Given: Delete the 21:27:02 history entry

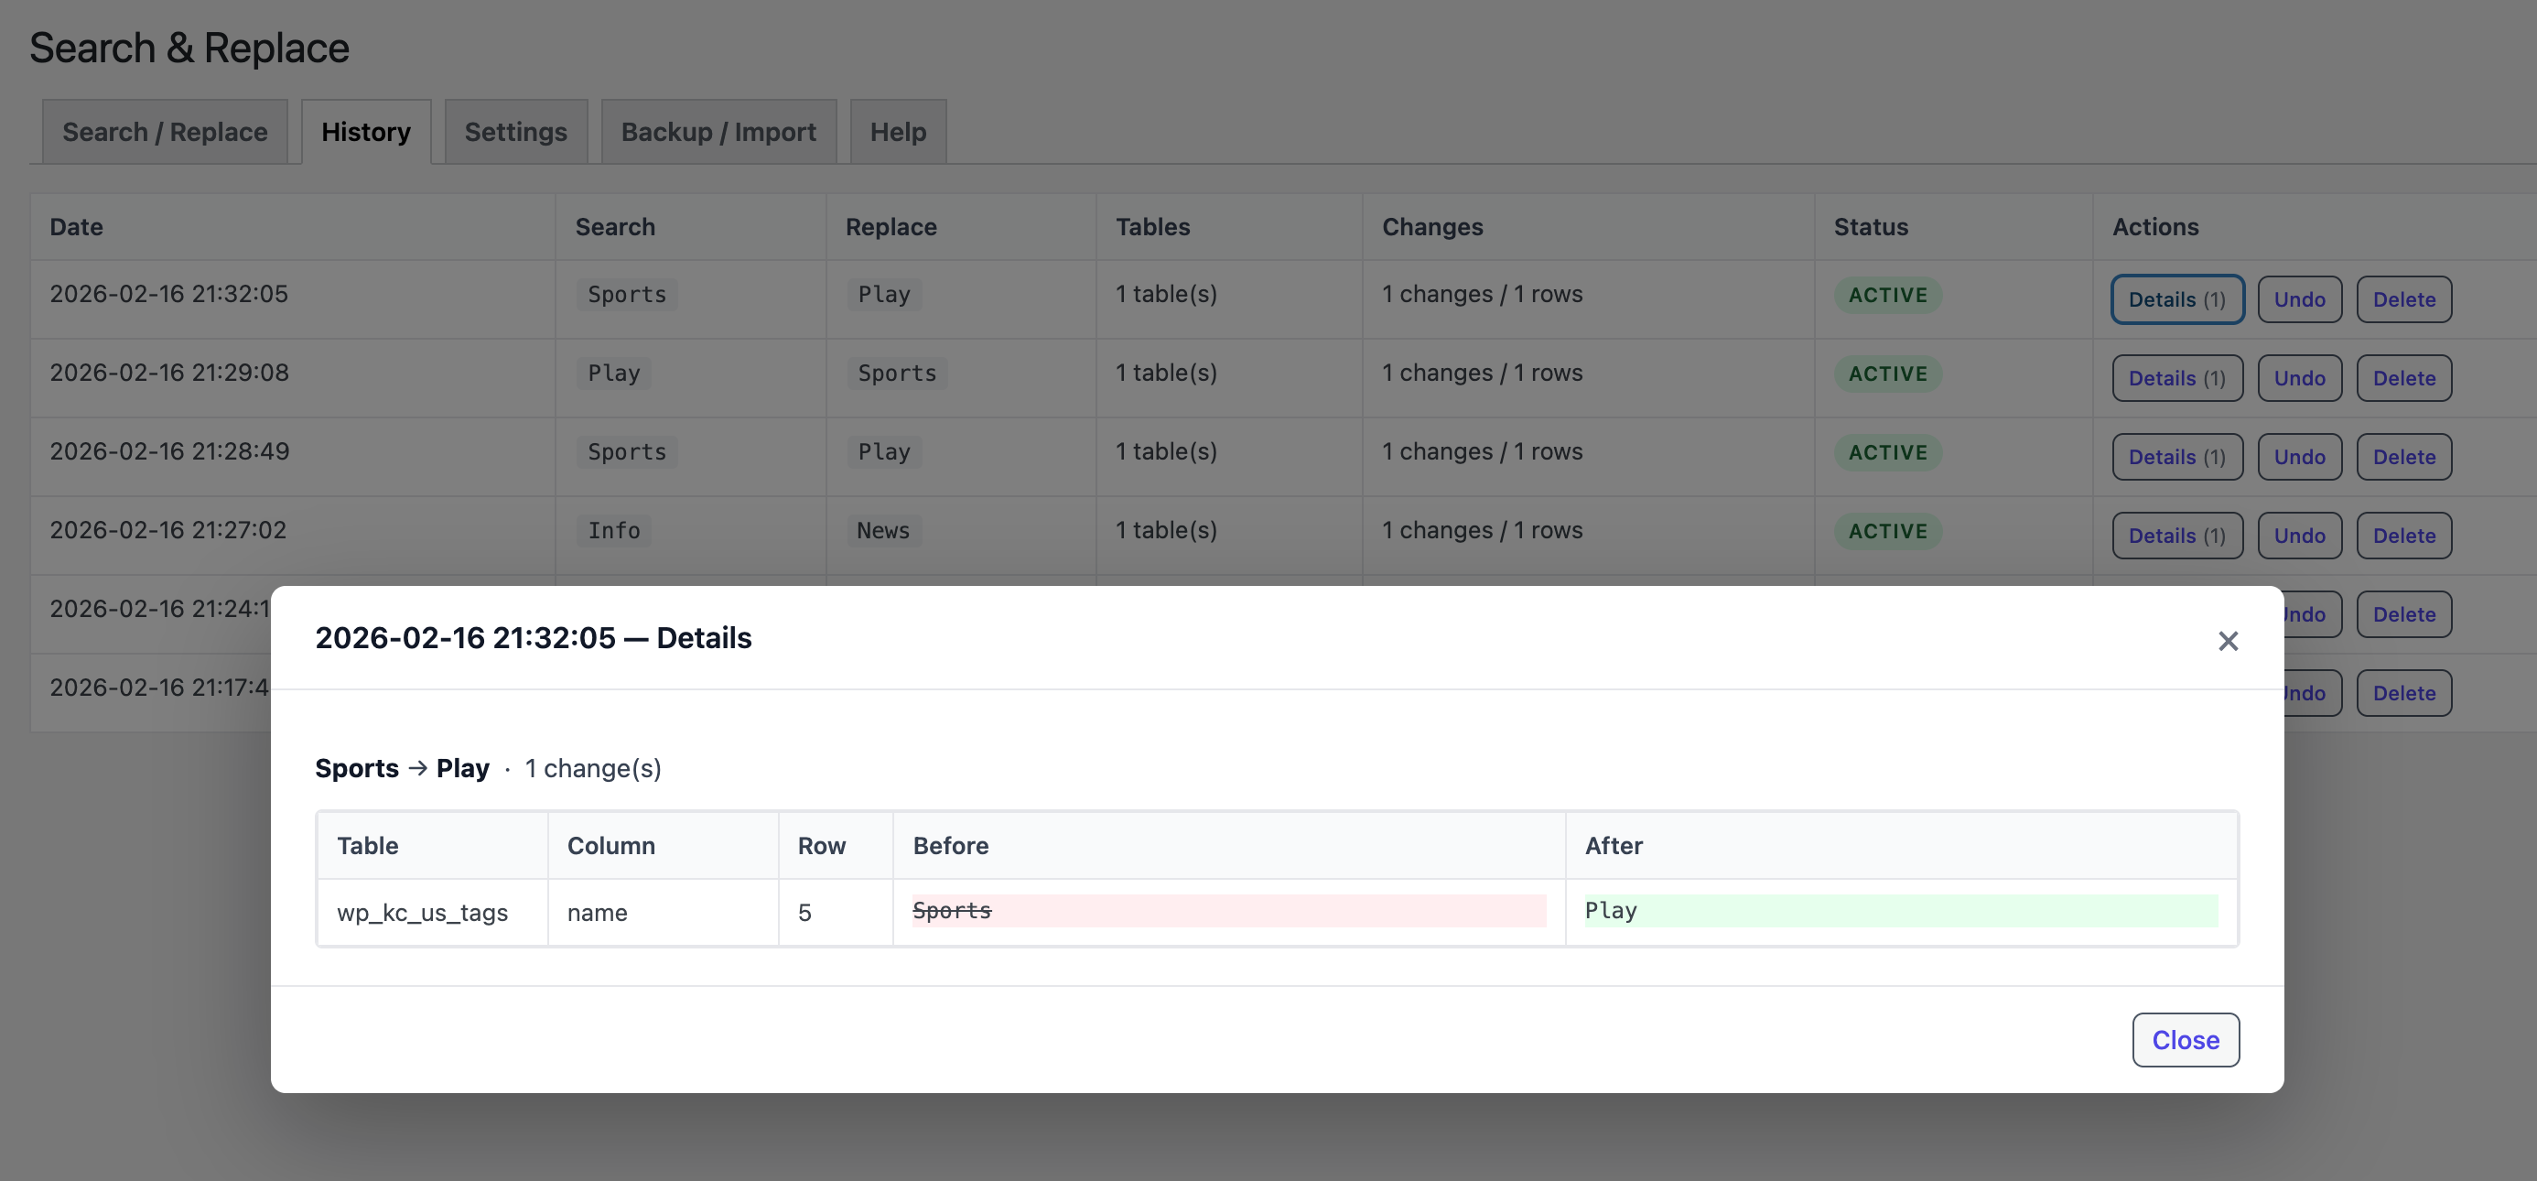Looking at the screenshot, I should coord(2403,535).
